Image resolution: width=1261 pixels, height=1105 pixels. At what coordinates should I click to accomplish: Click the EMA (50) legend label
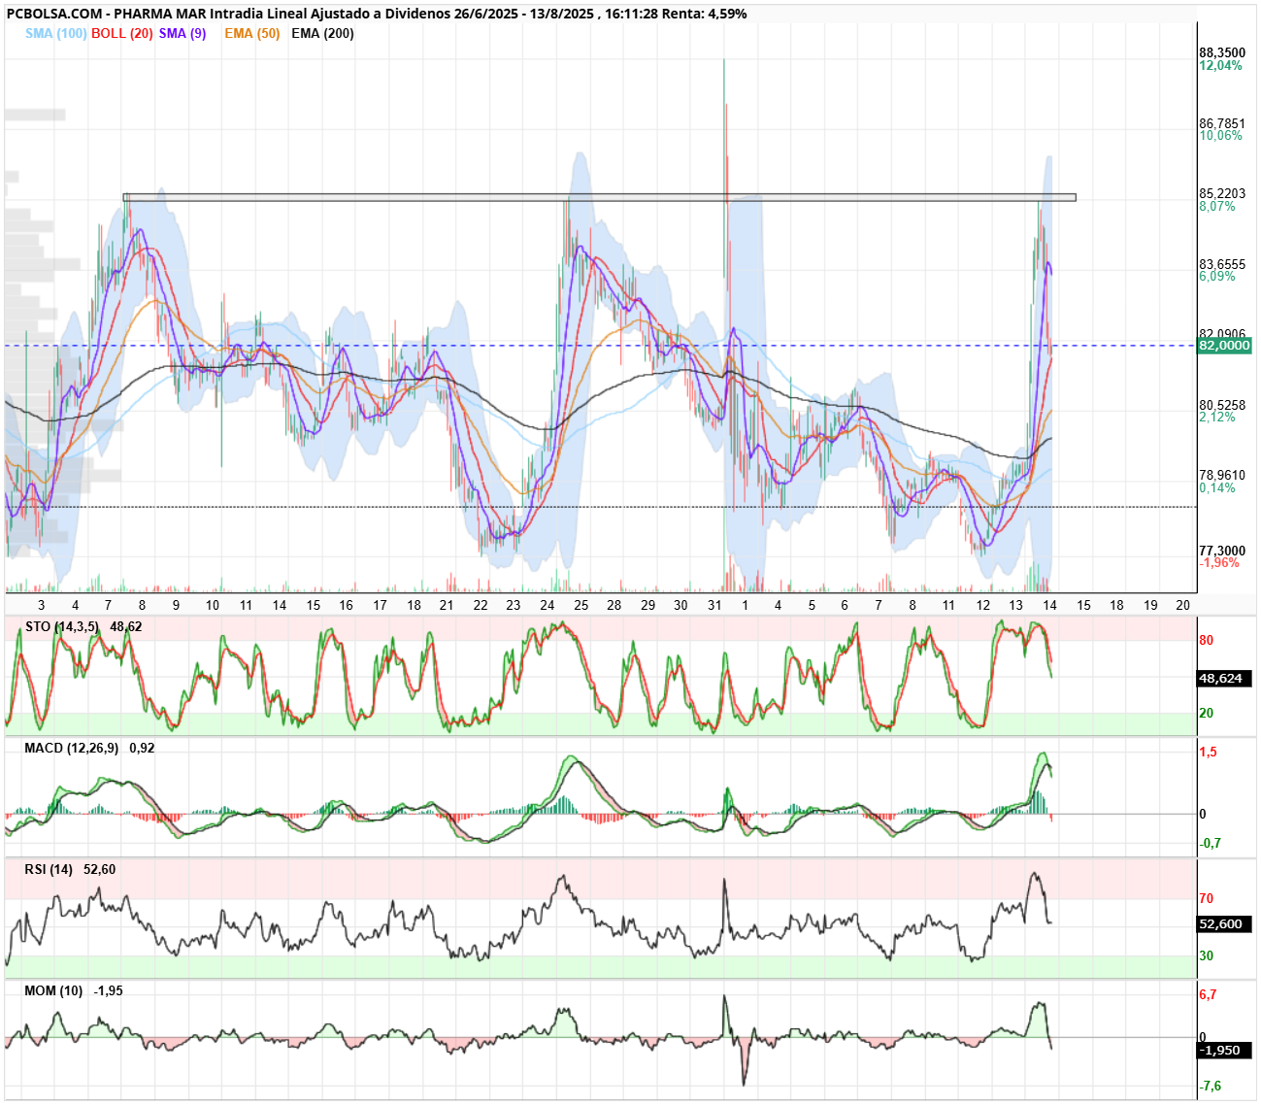(251, 33)
